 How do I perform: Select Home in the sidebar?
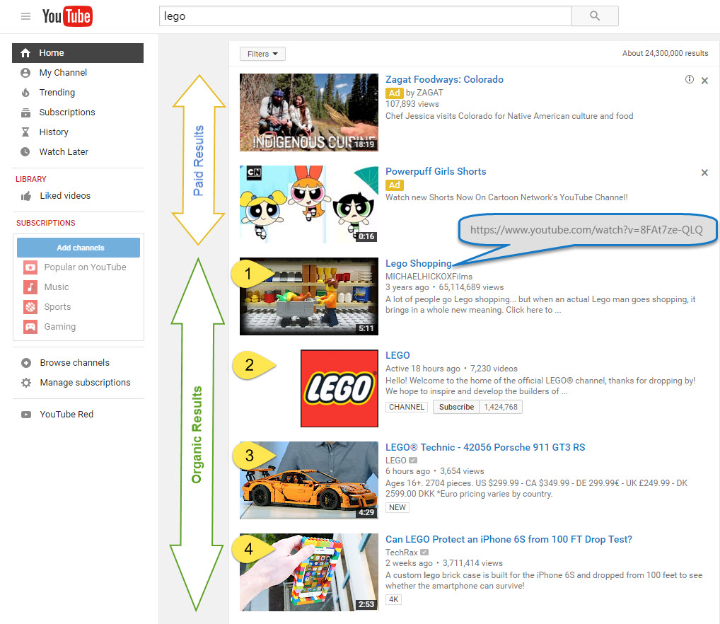(x=52, y=53)
